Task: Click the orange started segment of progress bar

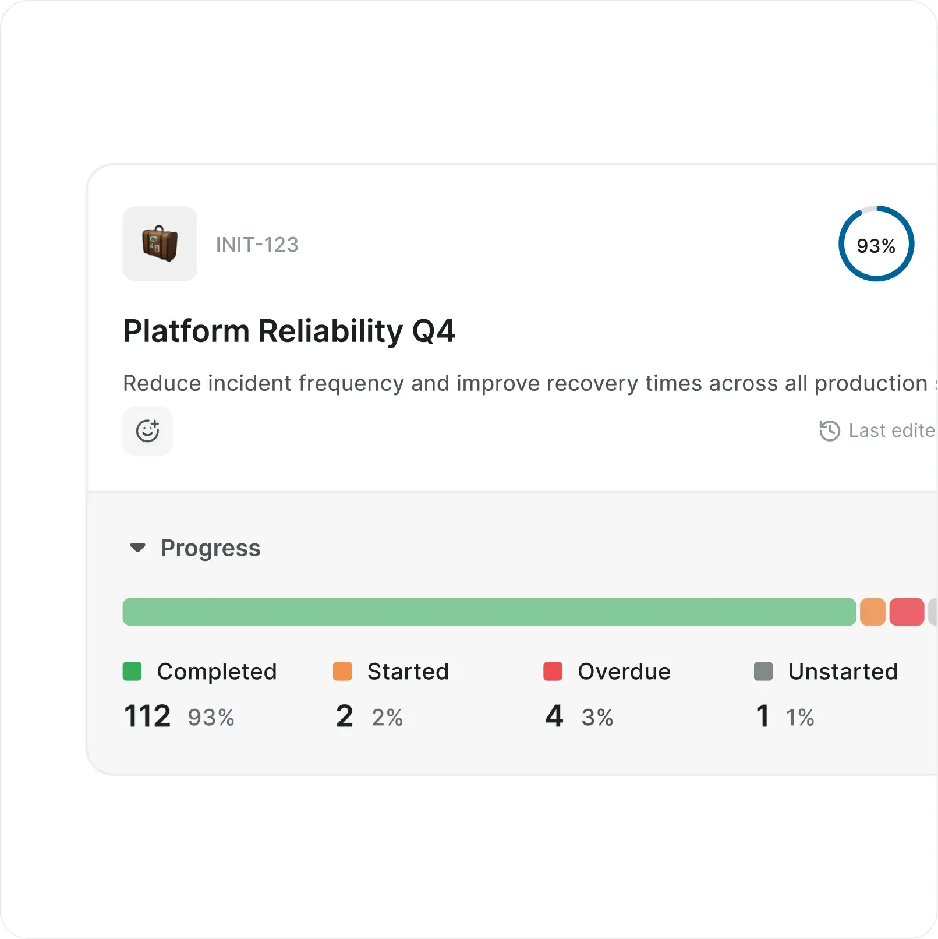Action: 872,612
